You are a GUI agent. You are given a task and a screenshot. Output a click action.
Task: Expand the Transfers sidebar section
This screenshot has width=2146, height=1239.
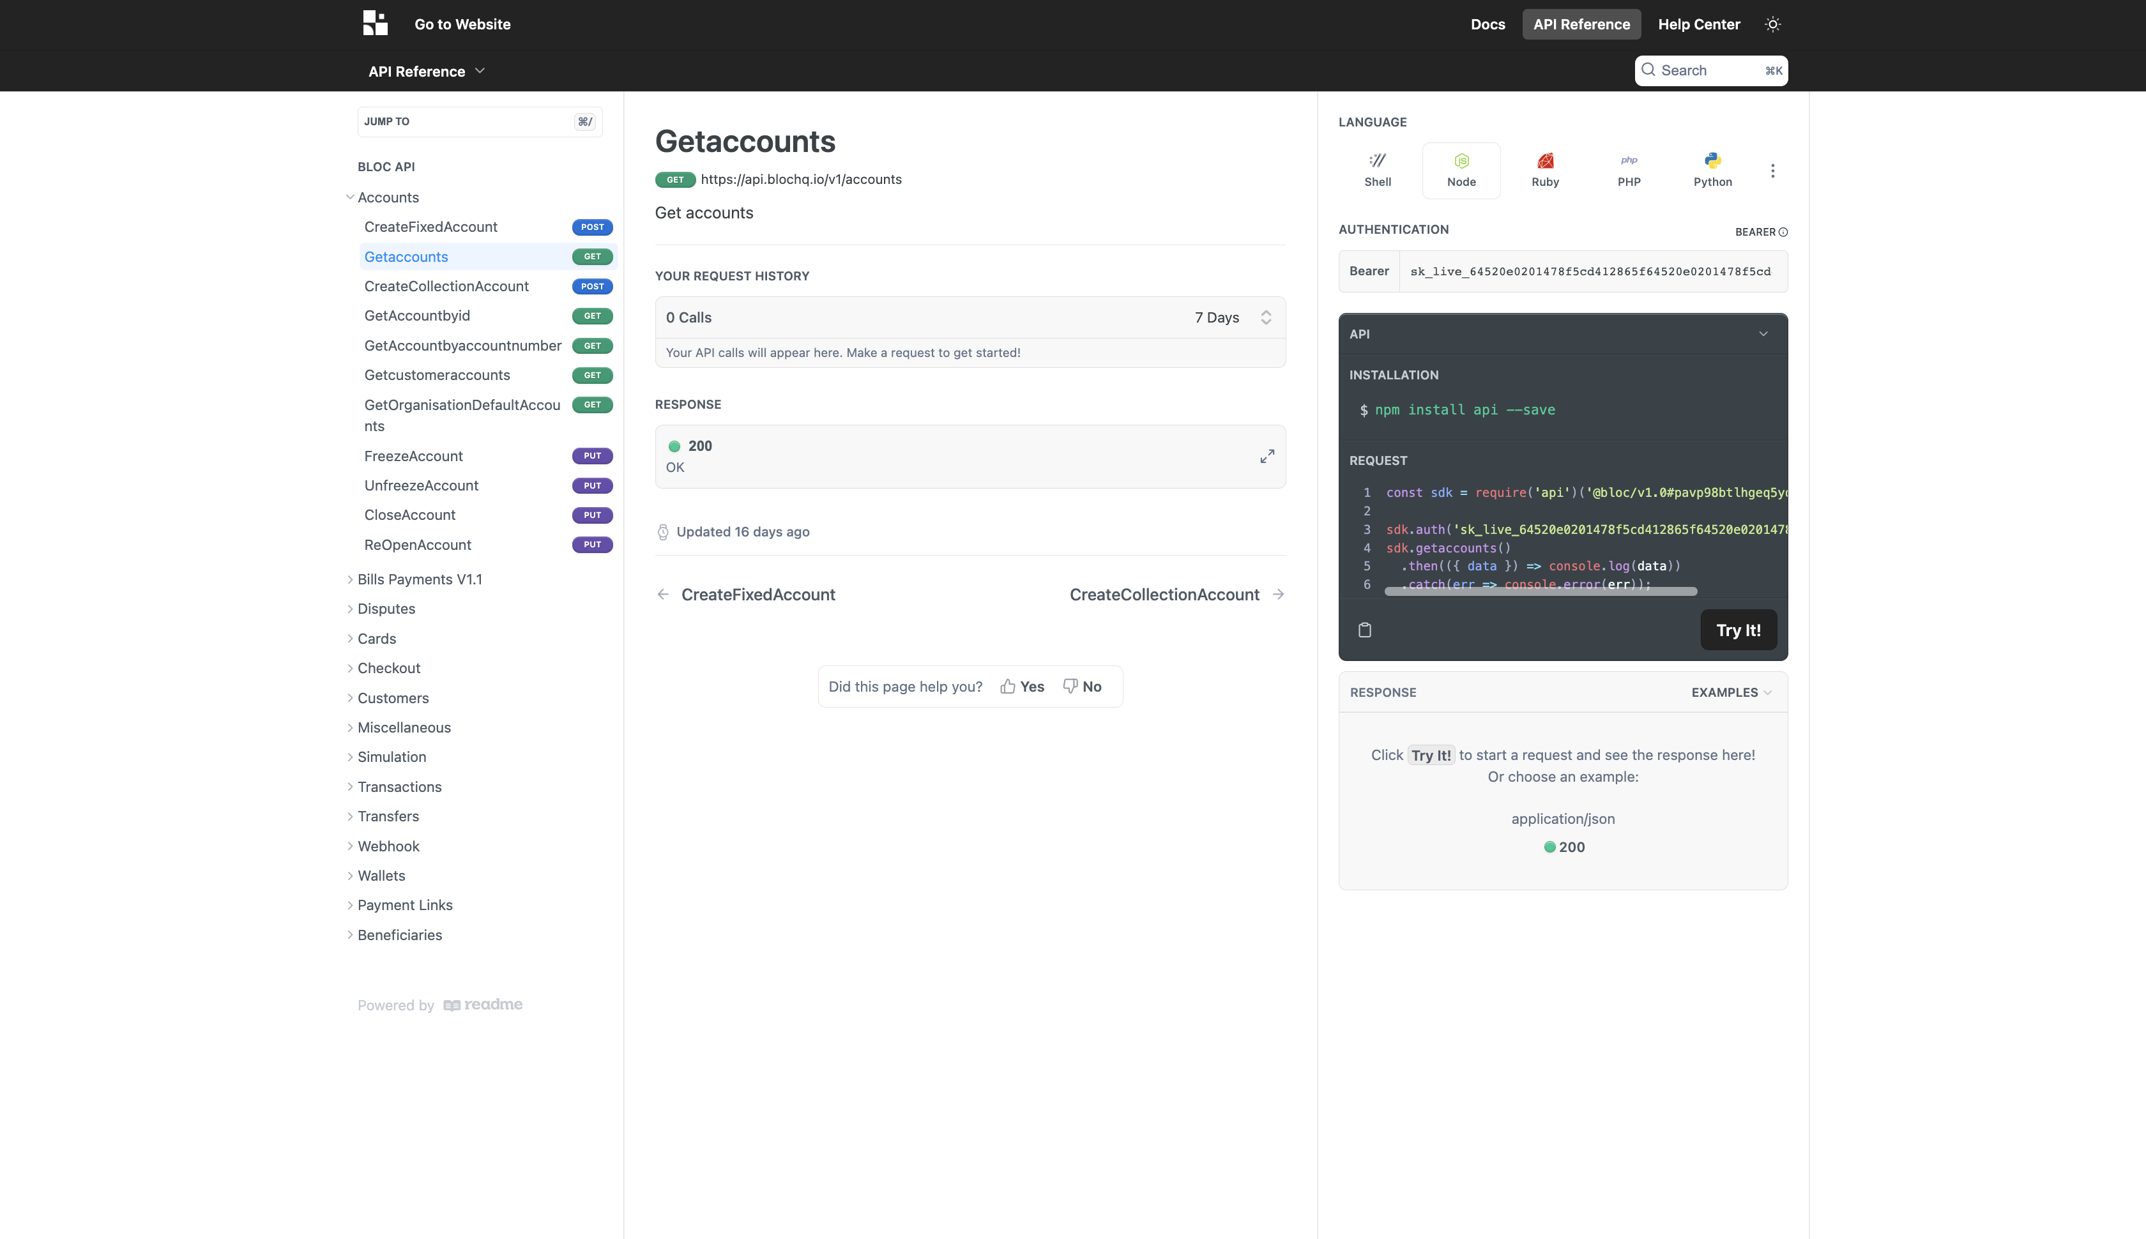388,816
